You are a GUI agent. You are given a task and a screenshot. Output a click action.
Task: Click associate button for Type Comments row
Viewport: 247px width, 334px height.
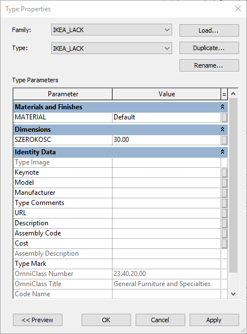tap(224, 203)
